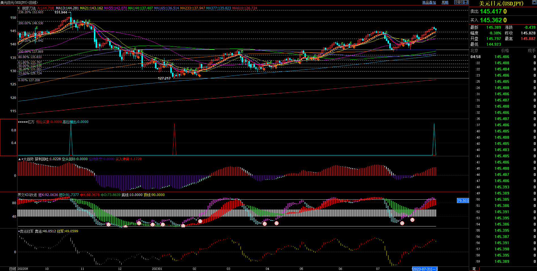This screenshot has width=537, height=271.
Task: Click the 2023-07-31 date marker
Action: (x=424, y=269)
